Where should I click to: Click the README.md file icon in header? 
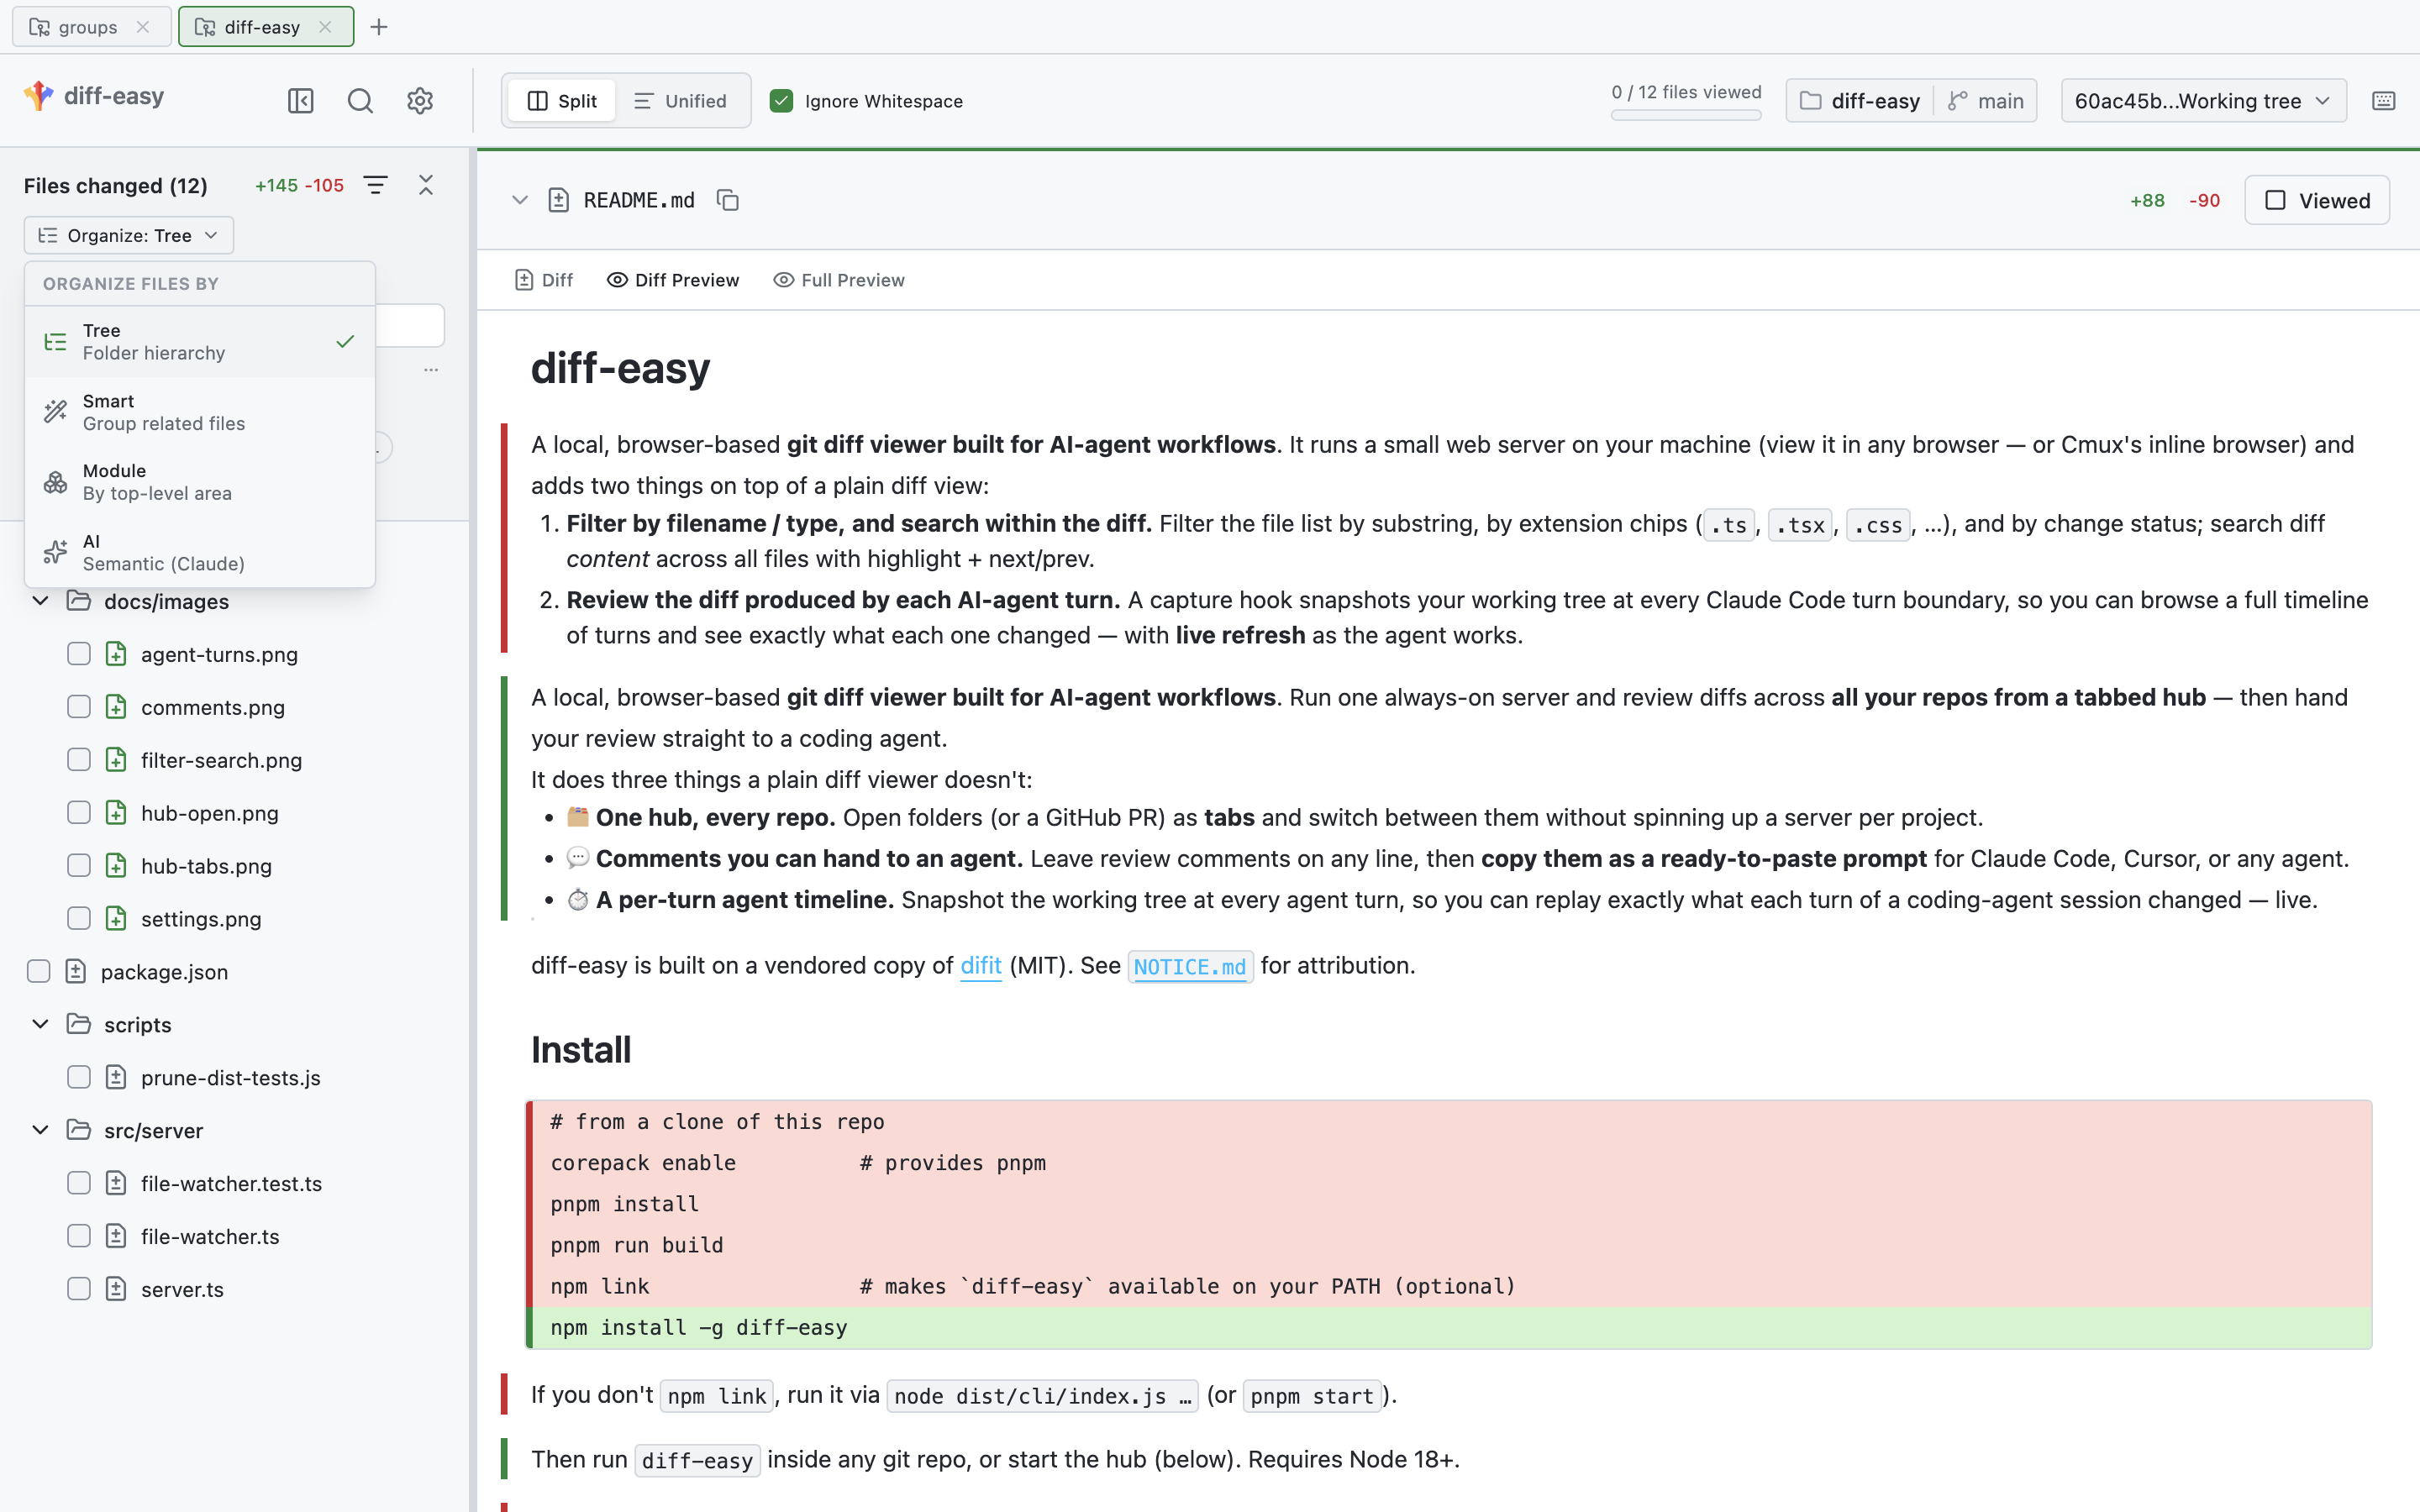click(559, 200)
